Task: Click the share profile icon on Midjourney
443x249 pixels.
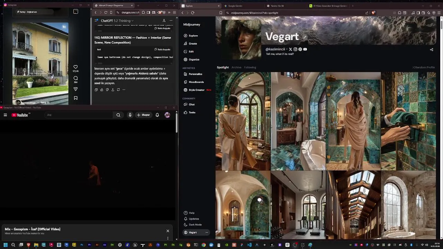Action: (432, 49)
